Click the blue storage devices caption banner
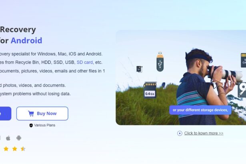The width and height of the screenshot is (246, 164). [x=200, y=110]
